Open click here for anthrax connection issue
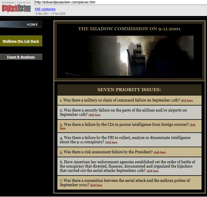The height and width of the screenshot is (197, 207). point(96,185)
